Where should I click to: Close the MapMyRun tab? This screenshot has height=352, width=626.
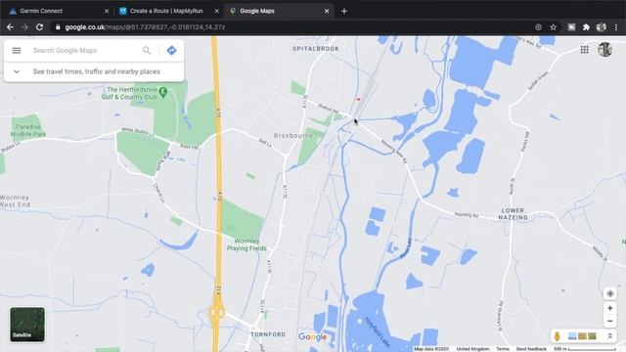click(217, 11)
